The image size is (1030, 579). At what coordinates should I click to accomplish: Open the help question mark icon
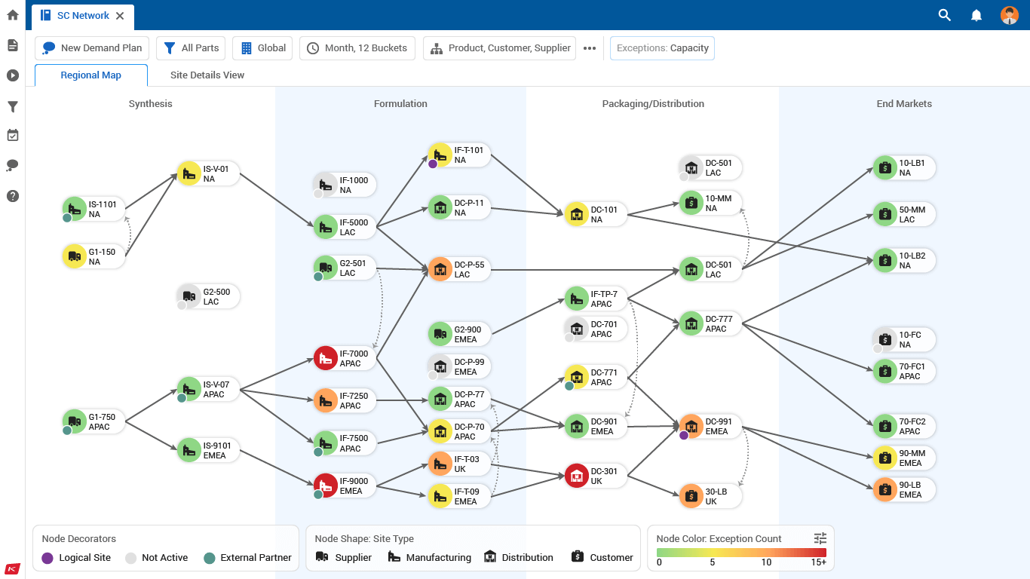pyautogui.click(x=12, y=196)
